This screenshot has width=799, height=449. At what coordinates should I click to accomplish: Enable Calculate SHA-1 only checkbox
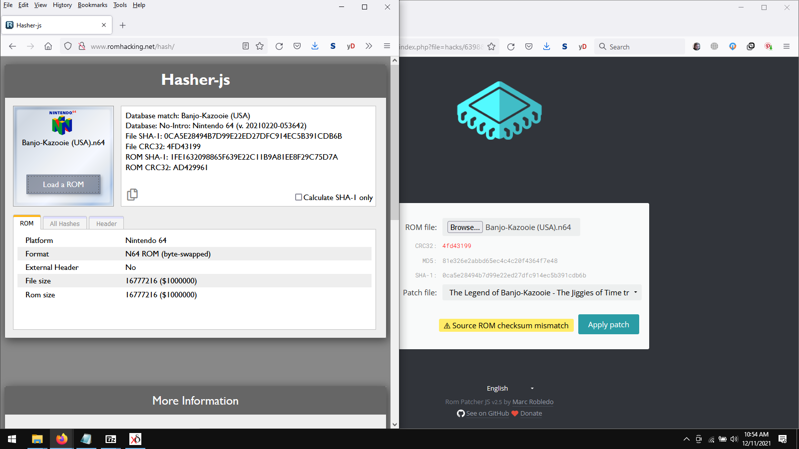tap(299, 197)
